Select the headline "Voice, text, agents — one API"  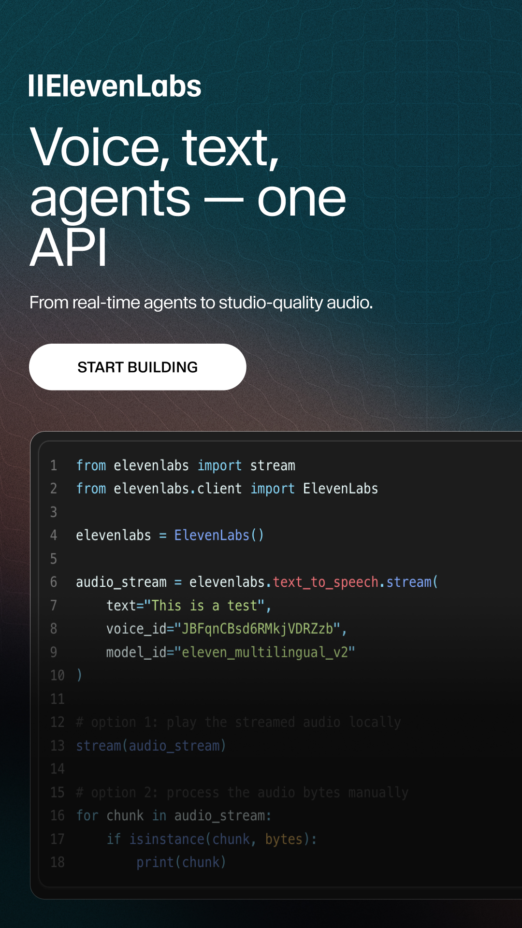pyautogui.click(x=188, y=196)
